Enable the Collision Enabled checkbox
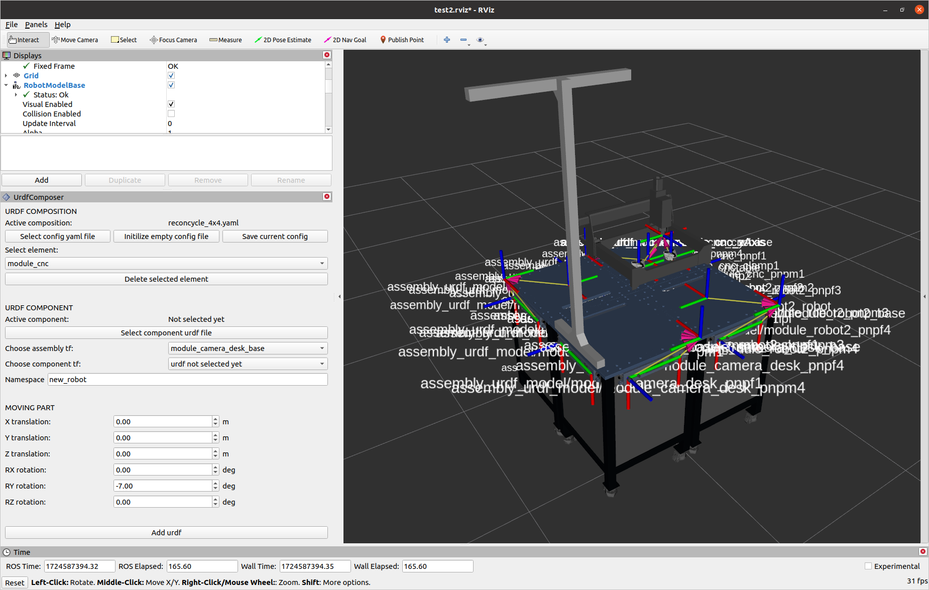The width and height of the screenshot is (929, 590). tap(171, 113)
